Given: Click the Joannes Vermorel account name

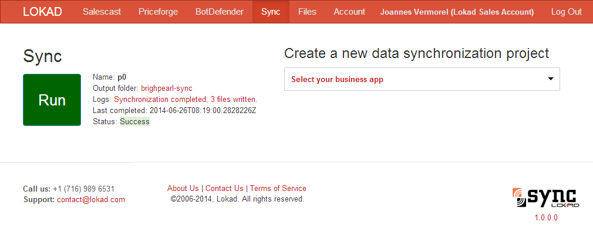Looking at the screenshot, I should [457, 12].
